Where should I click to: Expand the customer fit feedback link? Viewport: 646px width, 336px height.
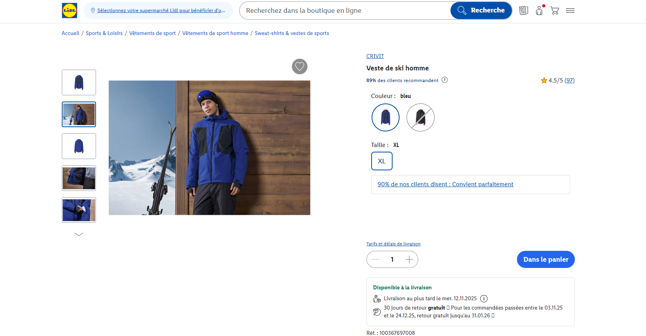(445, 184)
